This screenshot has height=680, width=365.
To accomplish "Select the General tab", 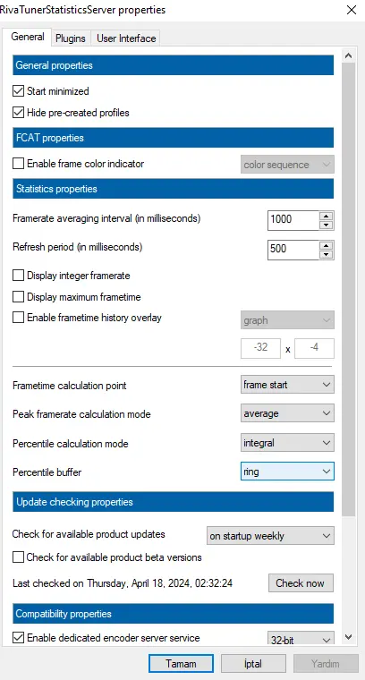I will pyautogui.click(x=28, y=37).
